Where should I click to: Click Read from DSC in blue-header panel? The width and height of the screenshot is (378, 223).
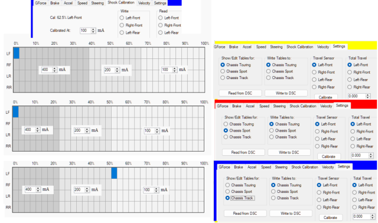[245, 214]
